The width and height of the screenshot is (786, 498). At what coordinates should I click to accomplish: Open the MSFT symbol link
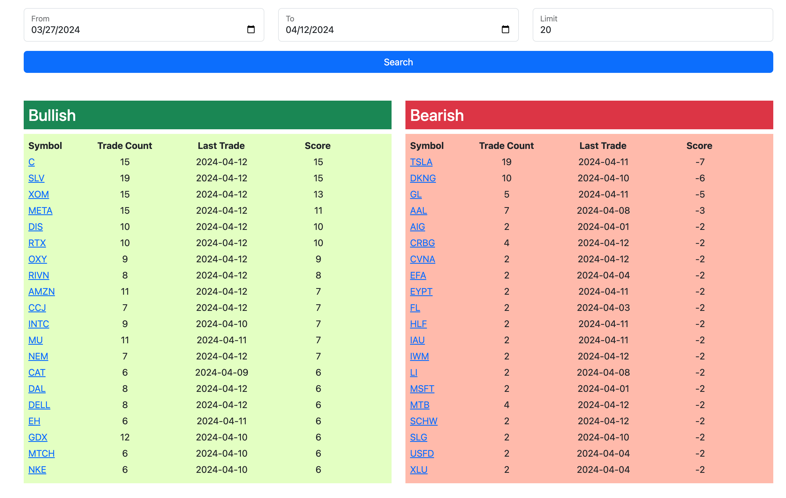(422, 389)
